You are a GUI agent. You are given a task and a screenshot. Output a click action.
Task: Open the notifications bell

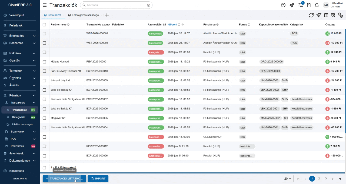pyautogui.click(x=317, y=5)
